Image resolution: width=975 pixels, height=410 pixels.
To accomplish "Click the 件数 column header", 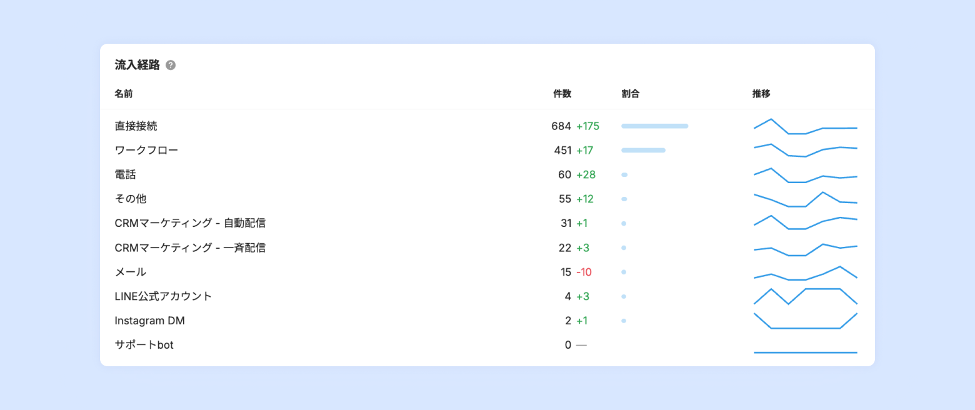I will pos(562,94).
